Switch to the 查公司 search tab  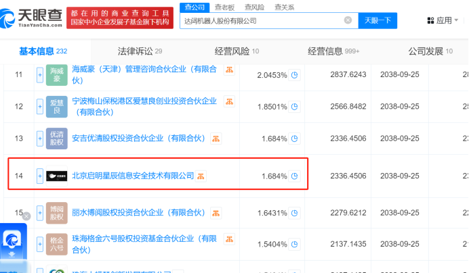[195, 7]
